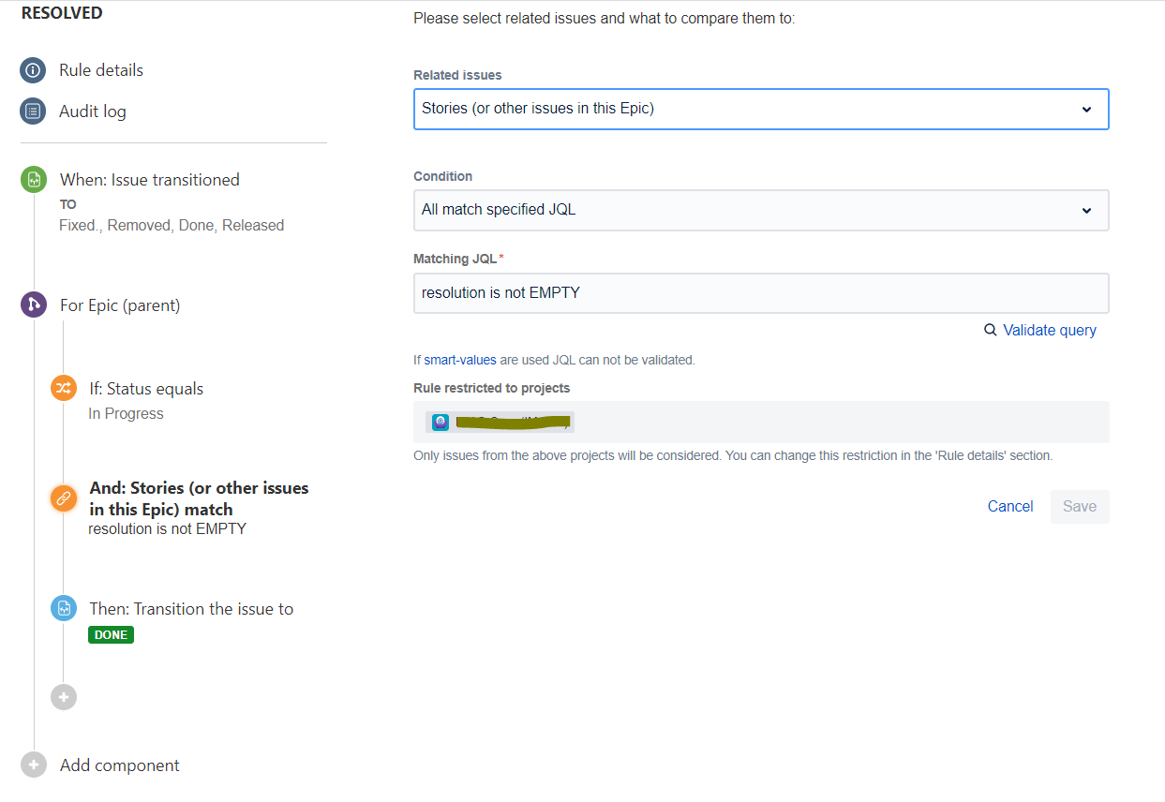Open the Related issues dropdown
1165x802 pixels.
click(761, 109)
